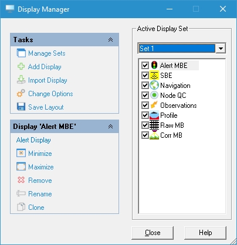The image size is (237, 245).
Task: Click the Minimize text link
Action: point(40,154)
